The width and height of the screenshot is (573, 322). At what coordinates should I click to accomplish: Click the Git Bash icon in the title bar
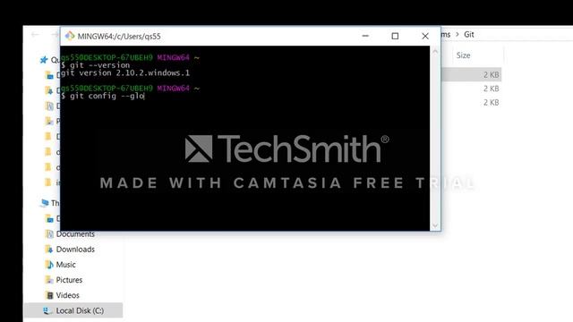70,36
